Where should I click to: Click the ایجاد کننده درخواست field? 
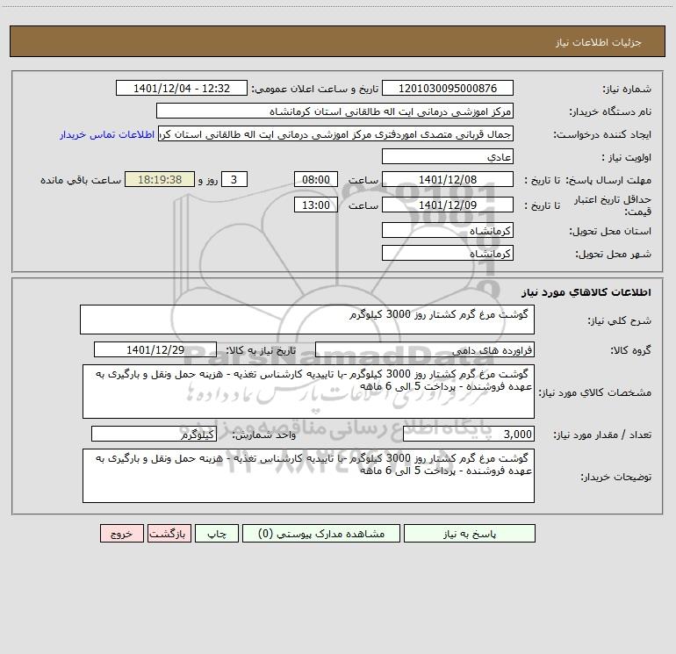336,133
